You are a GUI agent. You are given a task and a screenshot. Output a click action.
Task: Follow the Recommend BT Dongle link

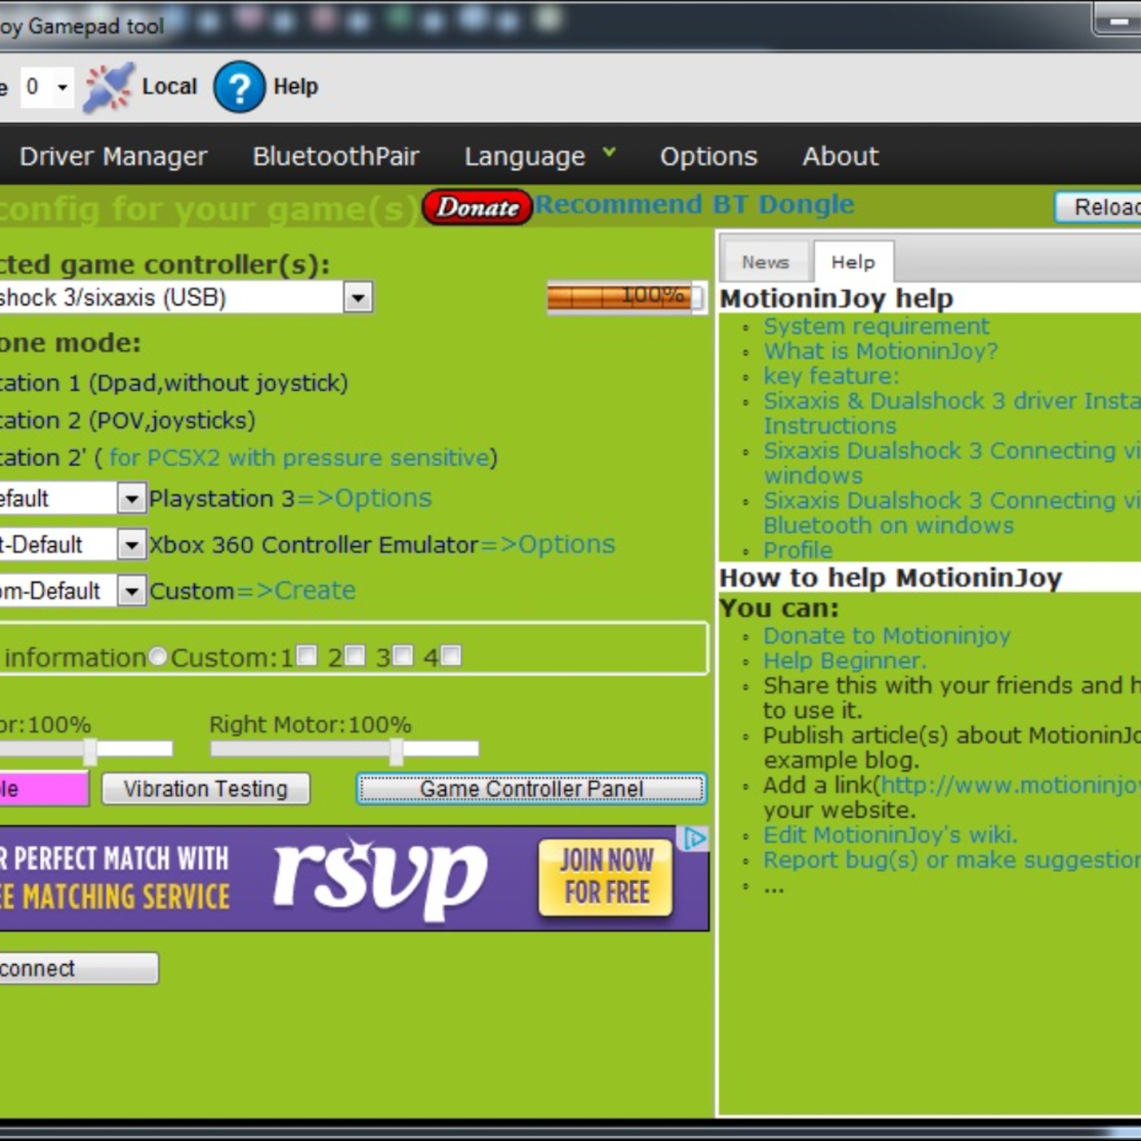(x=694, y=204)
